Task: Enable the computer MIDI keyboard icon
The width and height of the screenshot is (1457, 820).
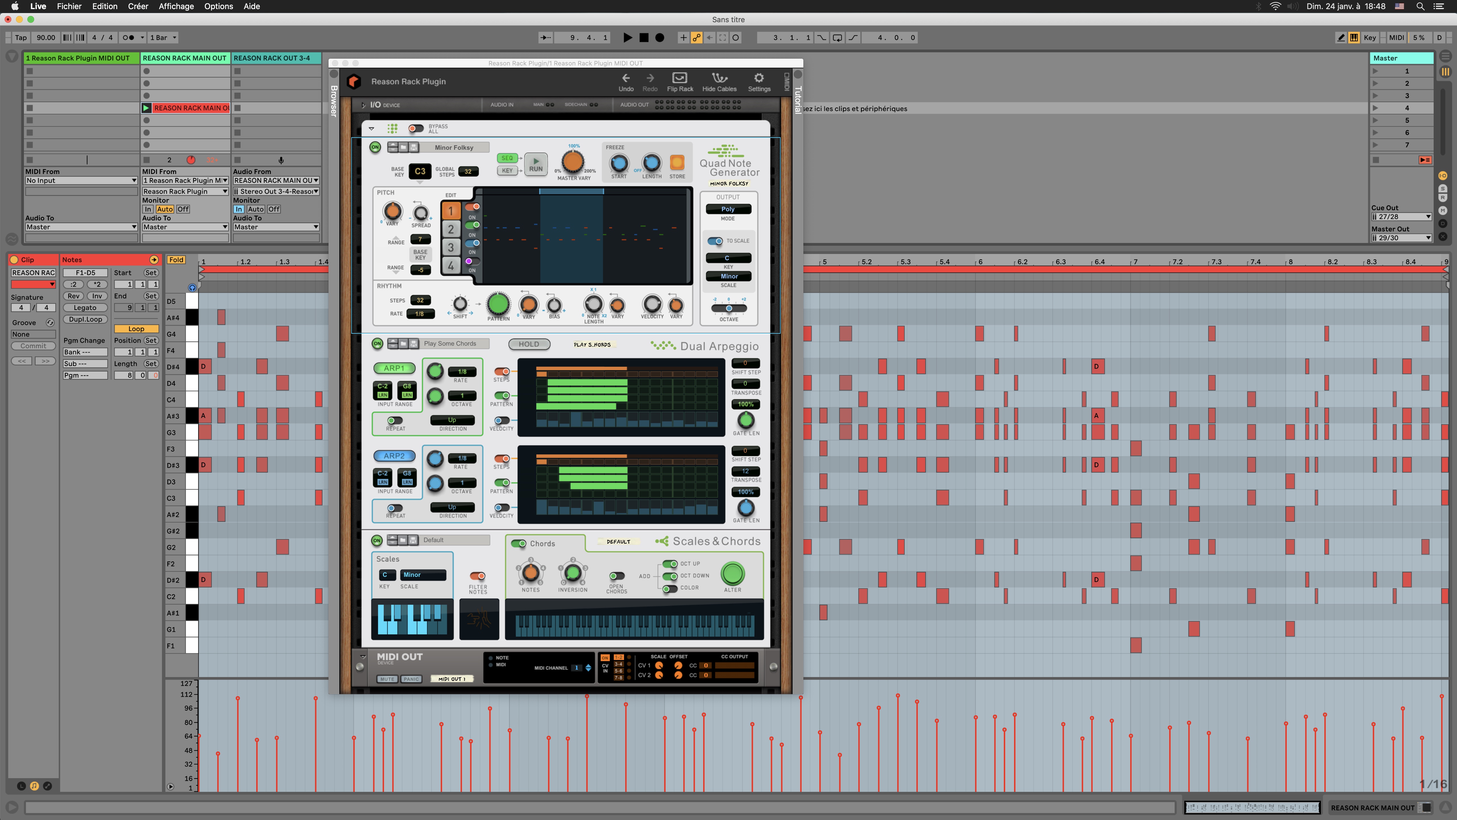Action: (x=1354, y=37)
